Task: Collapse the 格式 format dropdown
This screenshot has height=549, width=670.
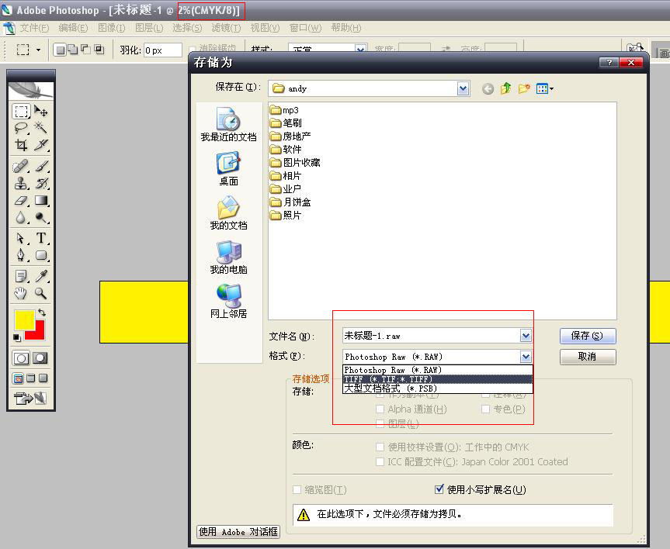Action: click(x=526, y=357)
